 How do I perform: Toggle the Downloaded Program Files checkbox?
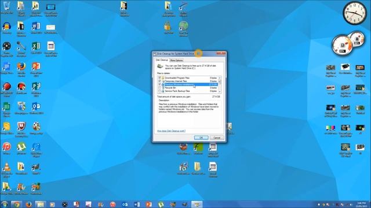click(160, 78)
